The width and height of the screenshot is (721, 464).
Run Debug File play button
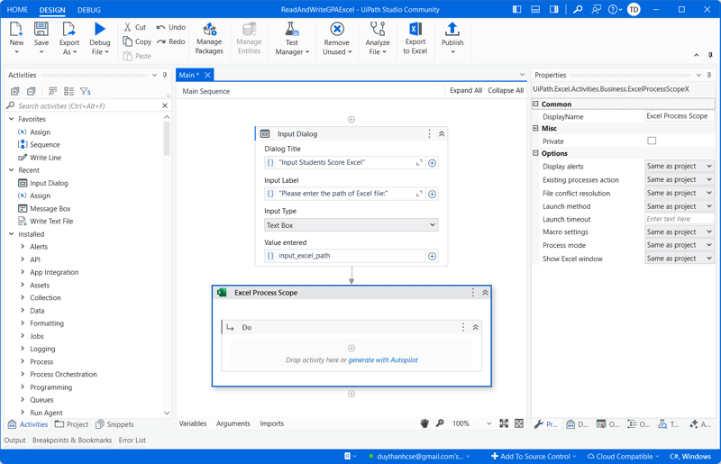click(99, 30)
